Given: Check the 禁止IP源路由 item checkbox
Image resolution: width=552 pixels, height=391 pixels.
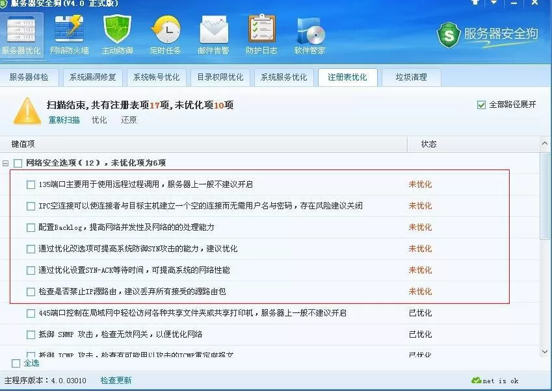Looking at the screenshot, I should (31, 292).
